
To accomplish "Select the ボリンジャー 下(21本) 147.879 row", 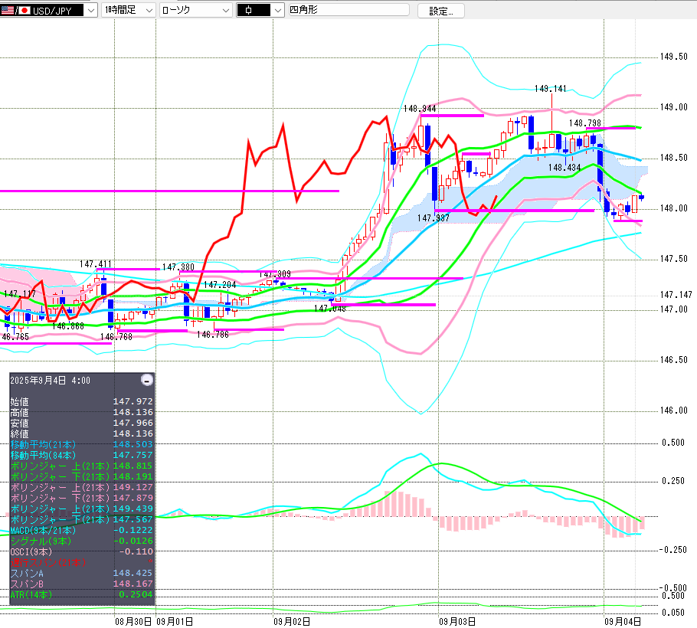I will (x=82, y=498).
